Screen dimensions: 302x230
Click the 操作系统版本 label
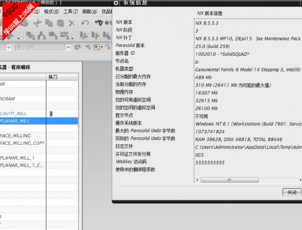point(129,123)
